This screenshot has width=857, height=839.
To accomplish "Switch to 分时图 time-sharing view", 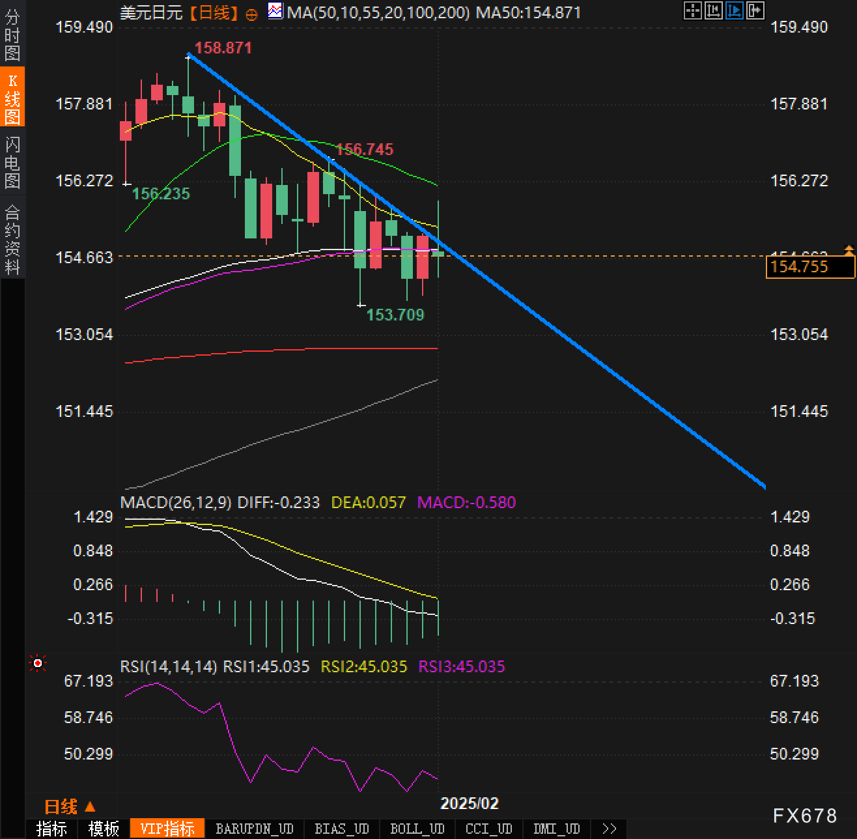I will pyautogui.click(x=12, y=36).
